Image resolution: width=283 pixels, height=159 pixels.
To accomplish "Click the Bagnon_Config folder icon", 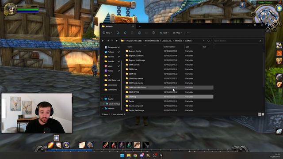I will [x=127, y=51].
